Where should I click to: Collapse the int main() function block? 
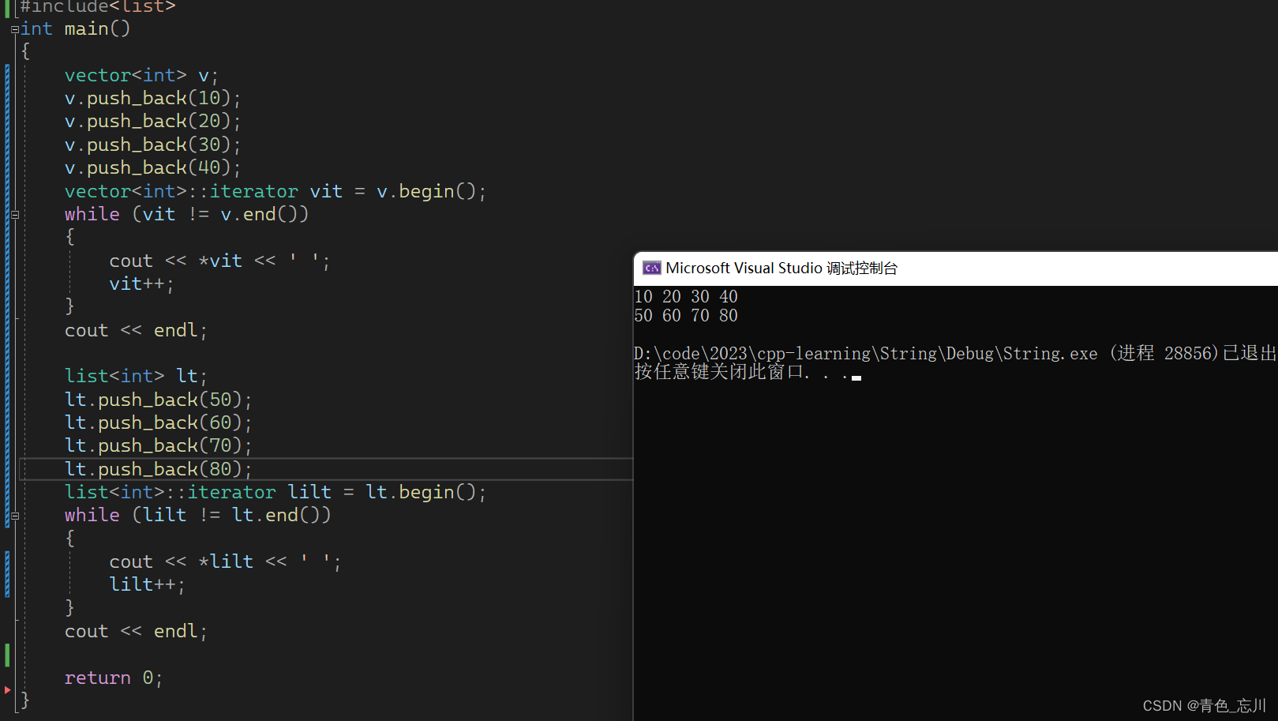15,30
